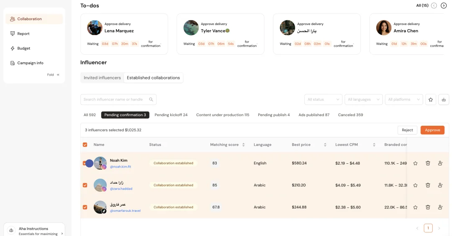Go to next To-dos with right arrow
Screen dimensions: 452x236
click(444, 5)
